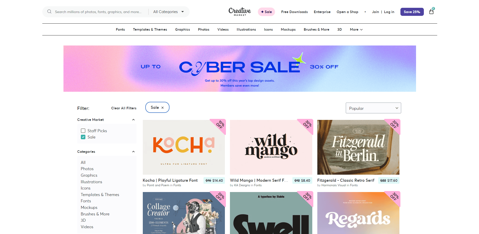Click the Save 25% button
This screenshot has height=234, width=479.
(x=412, y=12)
